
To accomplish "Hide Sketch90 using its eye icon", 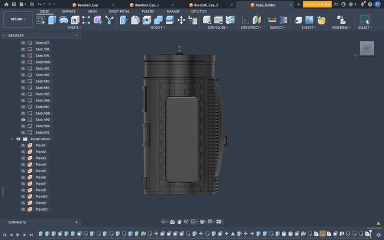I will pos(23,120).
